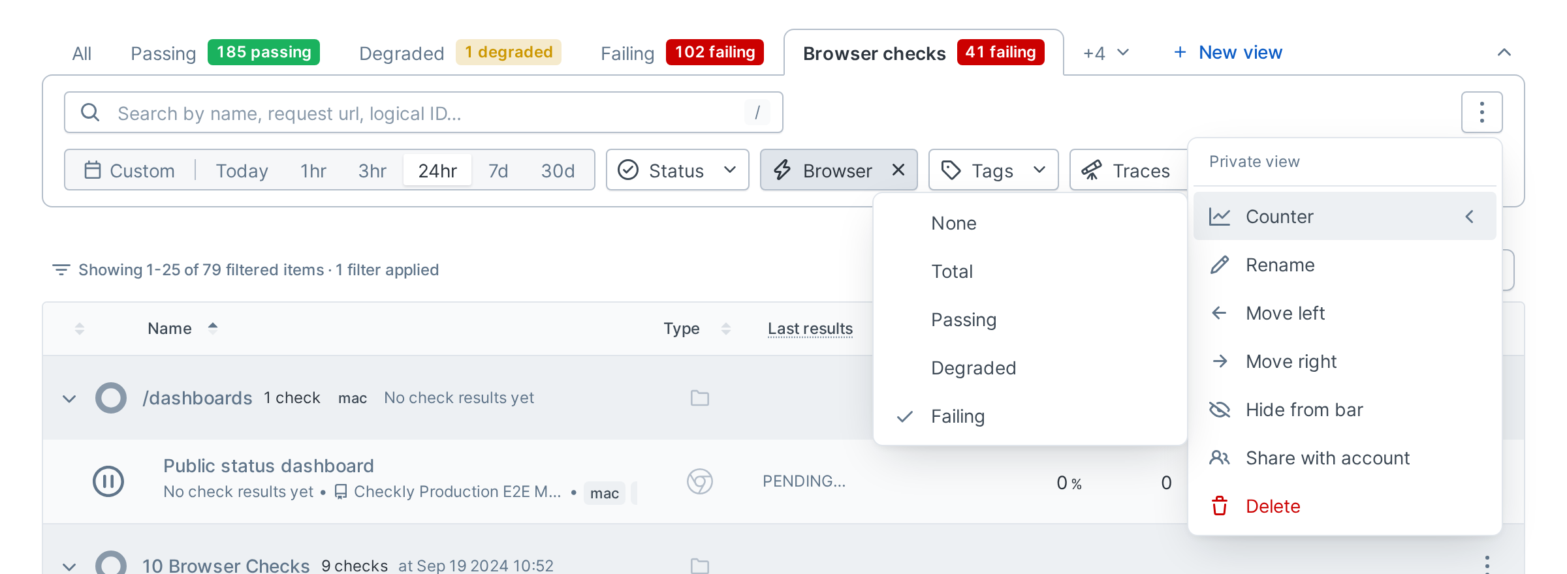
Task: Click the Chrome browser type icon
Action: 699,481
